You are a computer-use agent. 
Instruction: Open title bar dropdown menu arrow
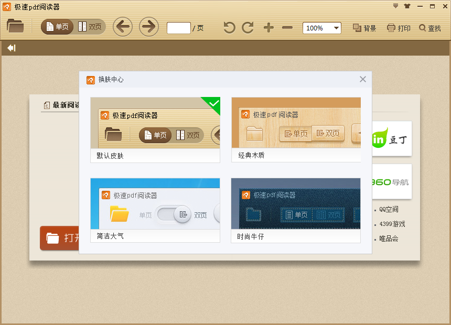click(x=396, y=6)
